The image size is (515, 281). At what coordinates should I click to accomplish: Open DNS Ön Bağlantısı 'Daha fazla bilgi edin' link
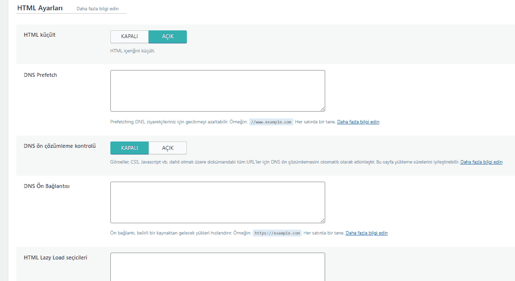pos(366,233)
